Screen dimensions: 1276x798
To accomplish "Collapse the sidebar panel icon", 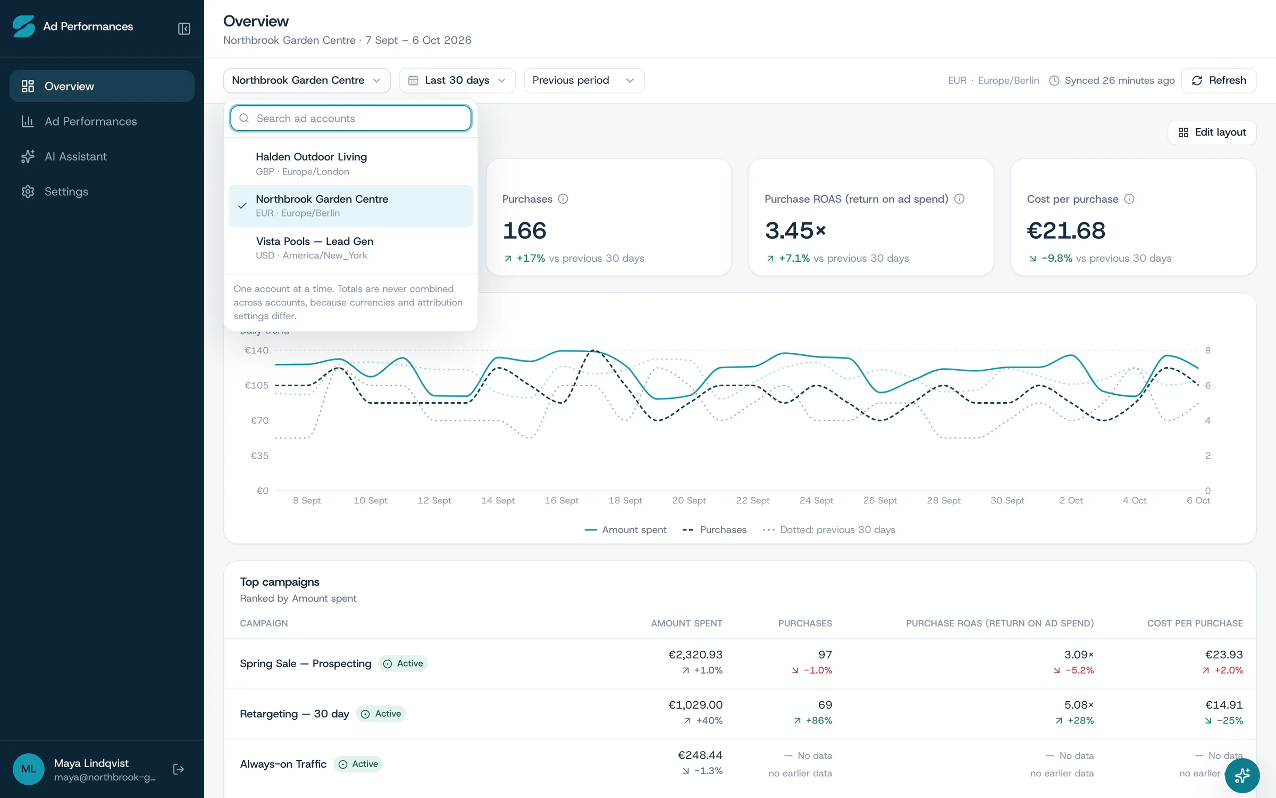I will tap(184, 28).
